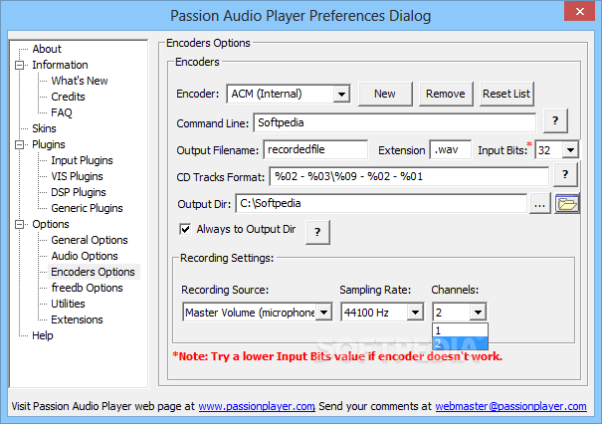Choose 1 channel from the dropdown list
The width and height of the screenshot is (602, 424).
point(460,330)
